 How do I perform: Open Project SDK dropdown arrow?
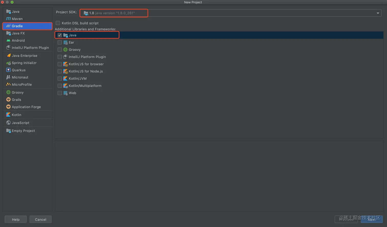point(378,13)
